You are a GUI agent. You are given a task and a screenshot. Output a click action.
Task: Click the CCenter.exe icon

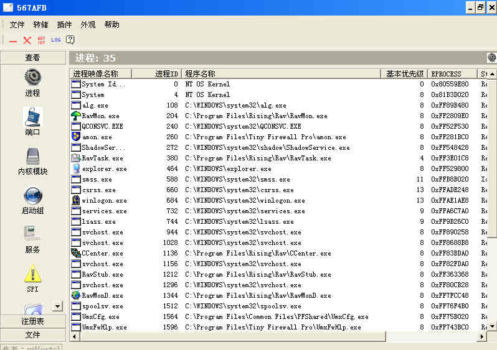[x=76, y=253]
